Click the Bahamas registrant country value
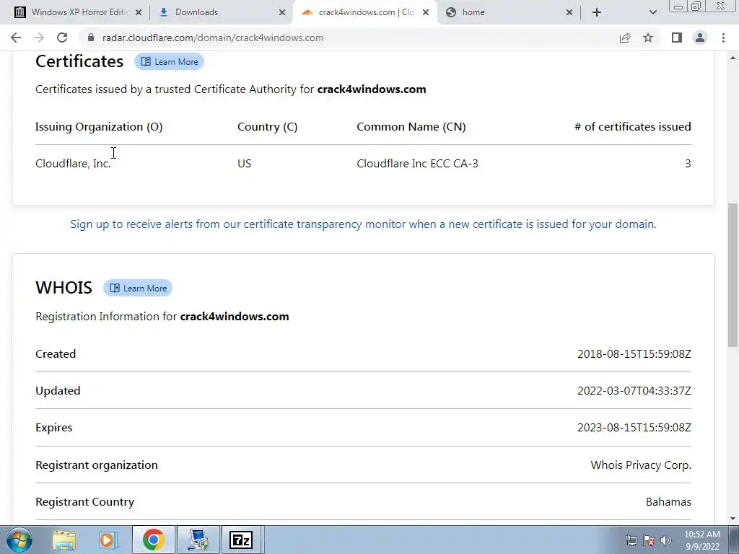Viewport: 739px width, 554px height. 668,502
